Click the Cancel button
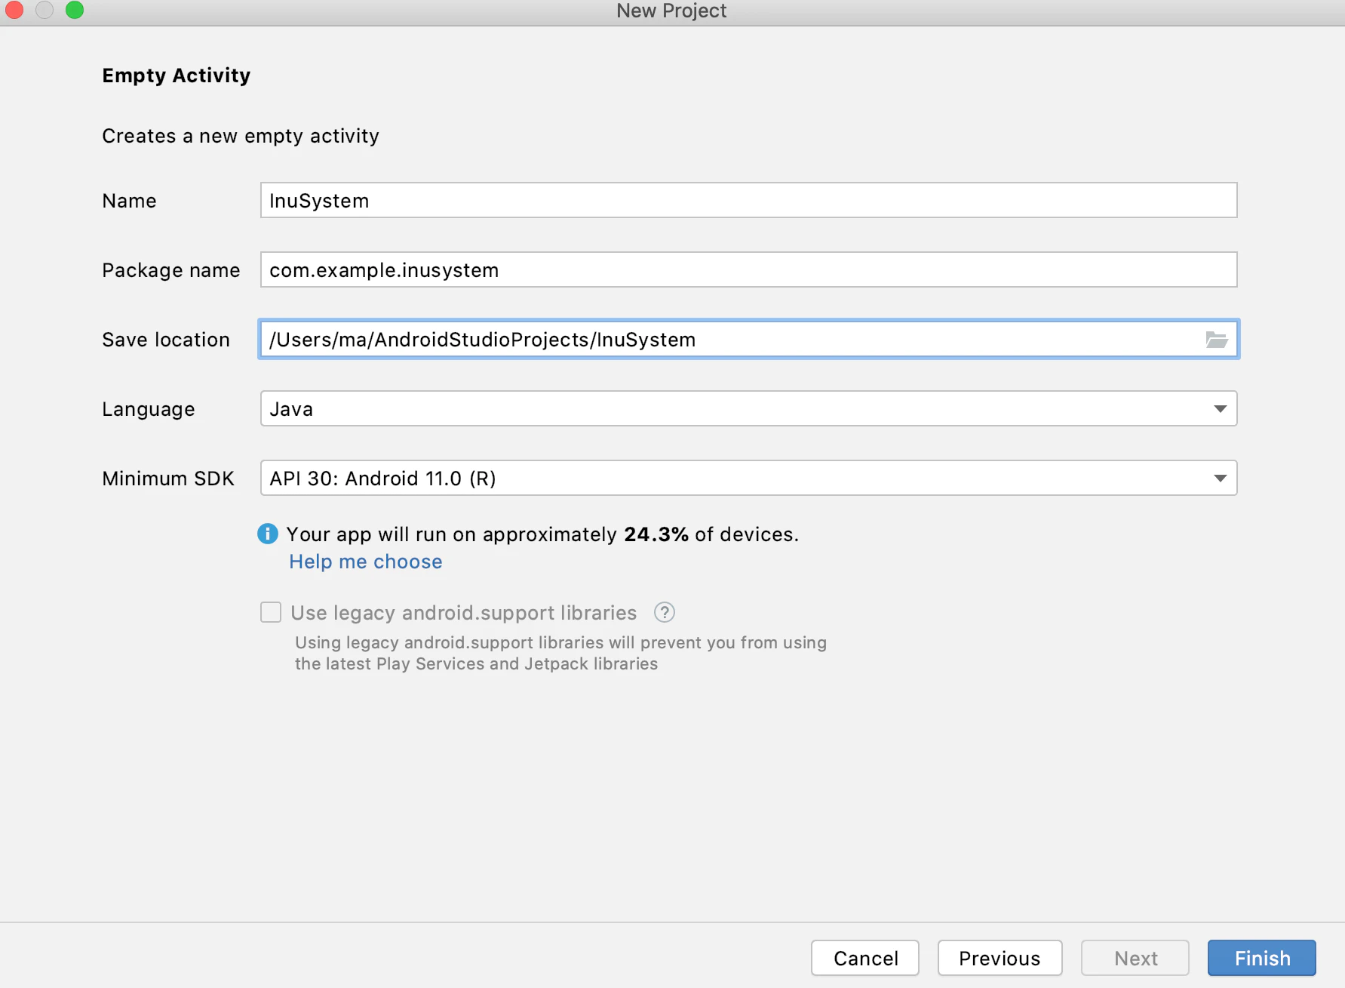The width and height of the screenshot is (1345, 988). click(865, 958)
